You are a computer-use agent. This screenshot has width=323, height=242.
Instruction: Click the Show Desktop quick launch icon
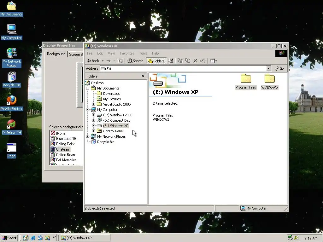[26, 238]
